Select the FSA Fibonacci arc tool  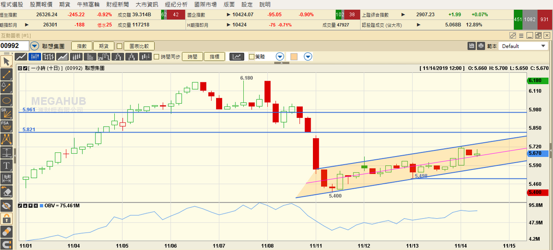click(x=6, y=126)
